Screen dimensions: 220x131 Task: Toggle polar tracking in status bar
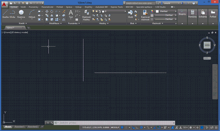tap(141, 127)
